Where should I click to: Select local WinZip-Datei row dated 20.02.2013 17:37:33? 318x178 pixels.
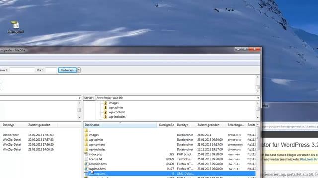pyautogui.click(x=41, y=139)
